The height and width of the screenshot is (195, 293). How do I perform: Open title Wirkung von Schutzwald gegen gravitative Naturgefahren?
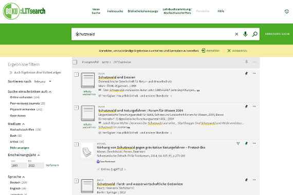151,147
